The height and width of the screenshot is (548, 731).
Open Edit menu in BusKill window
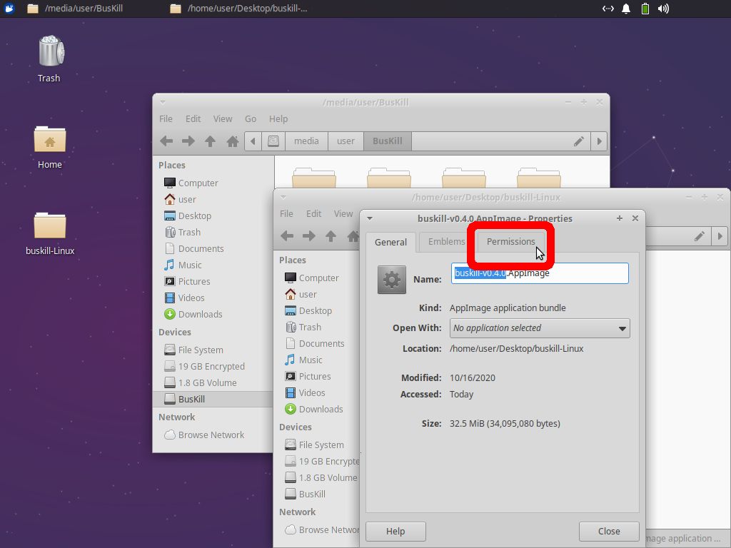(193, 119)
